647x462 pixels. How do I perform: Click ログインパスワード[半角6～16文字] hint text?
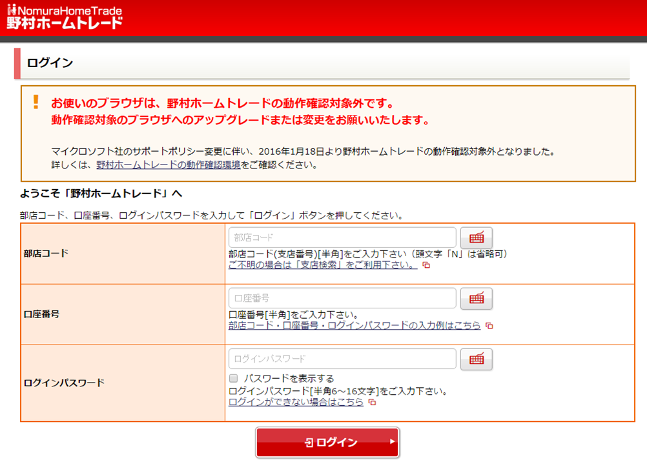click(338, 391)
